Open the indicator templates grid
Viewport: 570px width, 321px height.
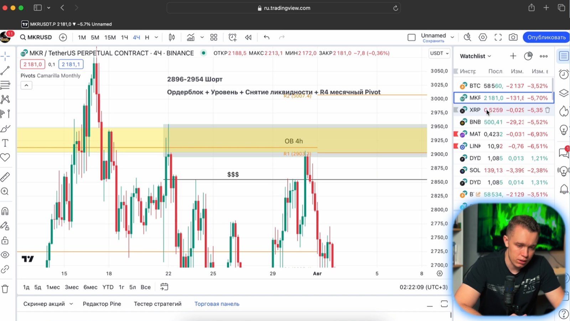214,37
